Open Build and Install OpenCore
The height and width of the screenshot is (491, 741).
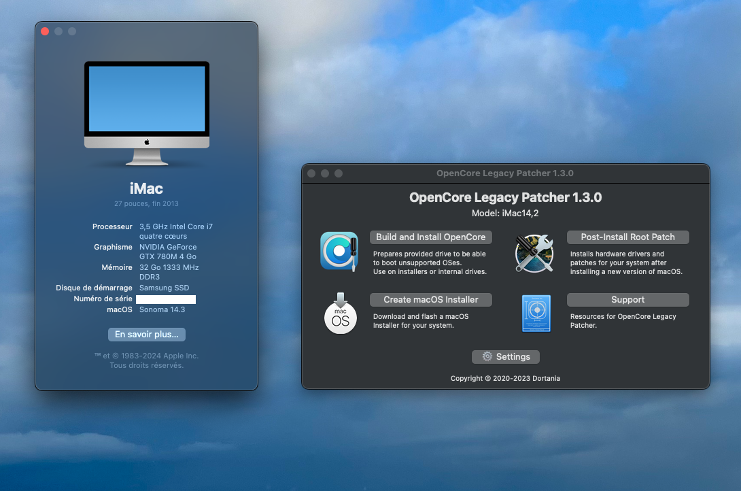point(431,237)
